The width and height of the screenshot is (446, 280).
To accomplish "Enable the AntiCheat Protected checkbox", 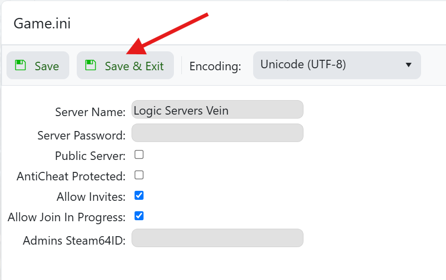I will (139, 175).
